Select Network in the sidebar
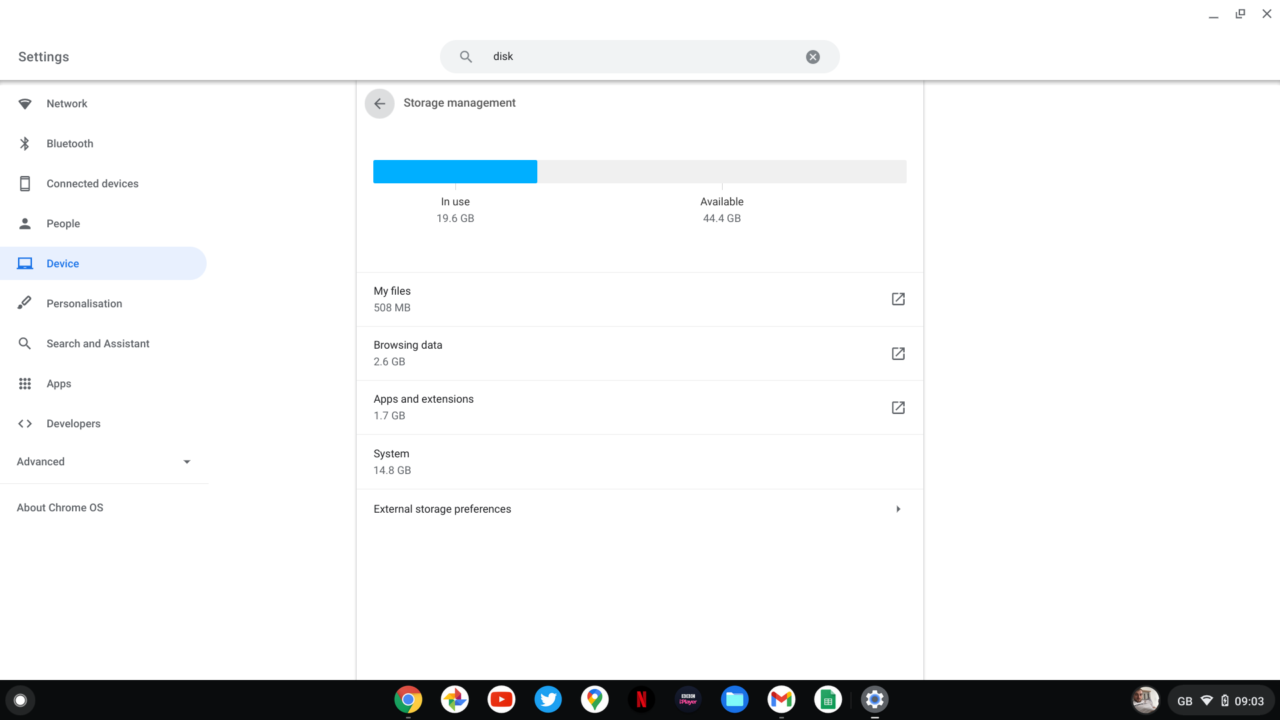Image resolution: width=1280 pixels, height=720 pixels. pyautogui.click(x=67, y=104)
